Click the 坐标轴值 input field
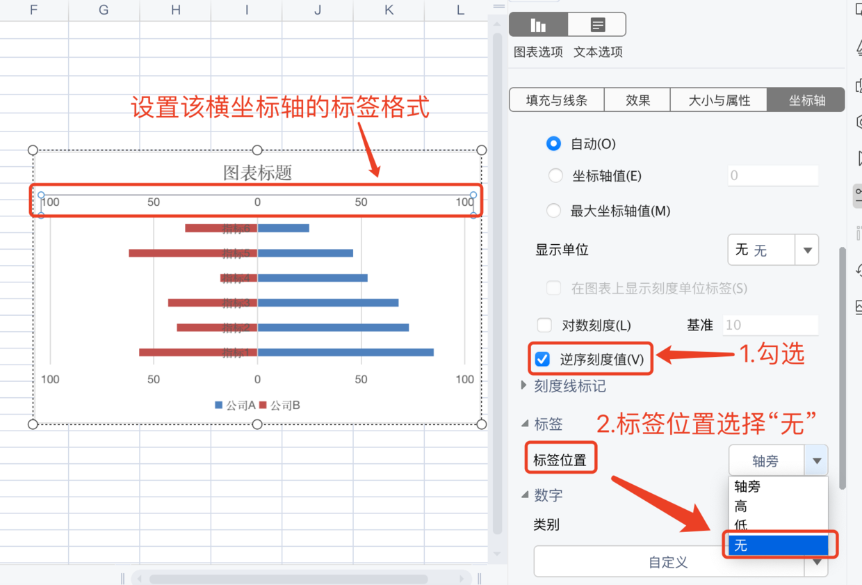 (x=773, y=176)
